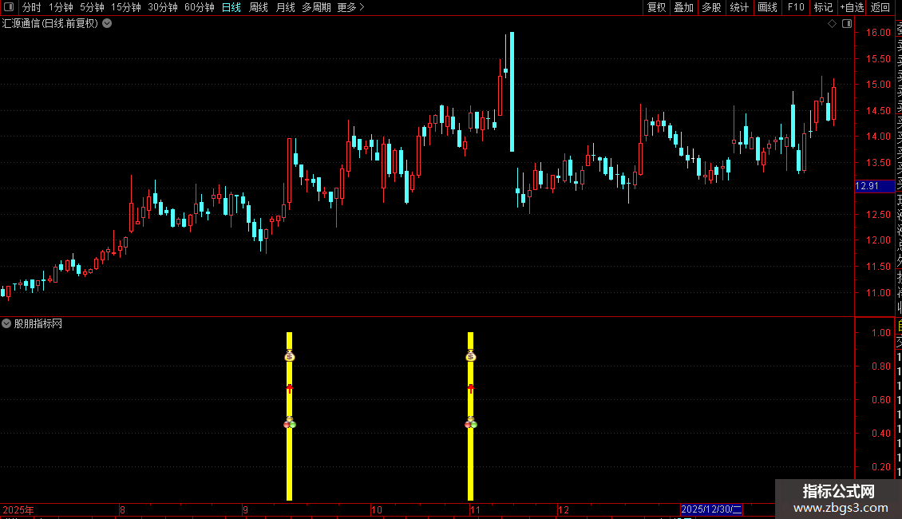The image size is (902, 519).
Task: Click the red-green balls icon on November signal
Action: (471, 423)
